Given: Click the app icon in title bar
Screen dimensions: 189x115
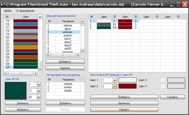Looking at the screenshot, I should 3,4.
